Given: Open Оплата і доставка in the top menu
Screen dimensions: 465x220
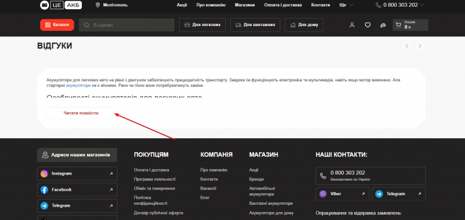Looking at the screenshot, I should [283, 5].
